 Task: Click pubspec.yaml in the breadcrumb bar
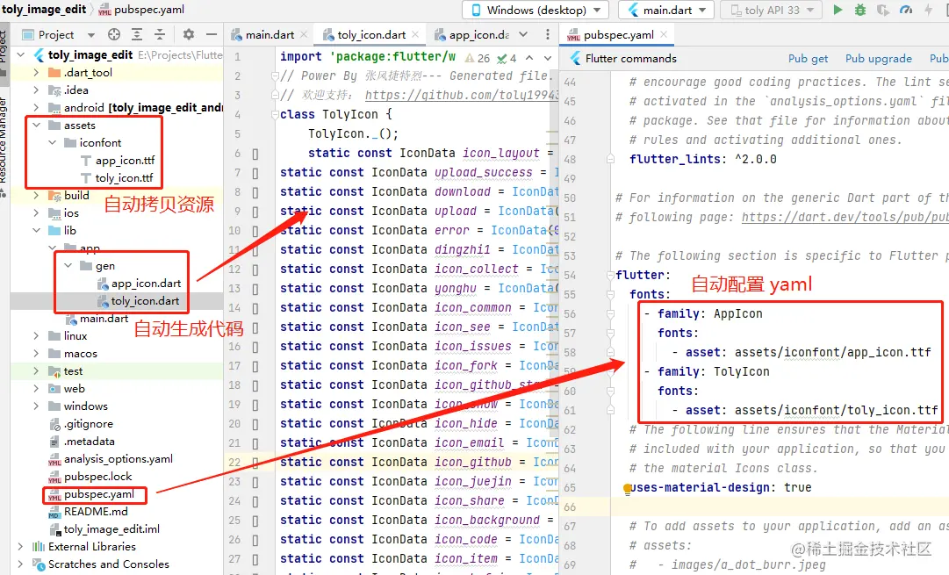coord(149,9)
